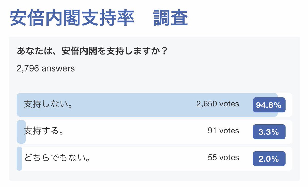Click the 2,650 votes count

coord(218,104)
